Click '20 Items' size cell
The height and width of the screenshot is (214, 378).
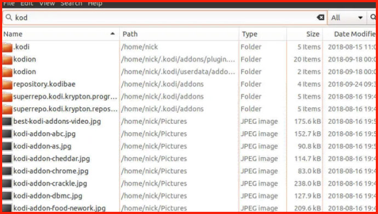307,59
